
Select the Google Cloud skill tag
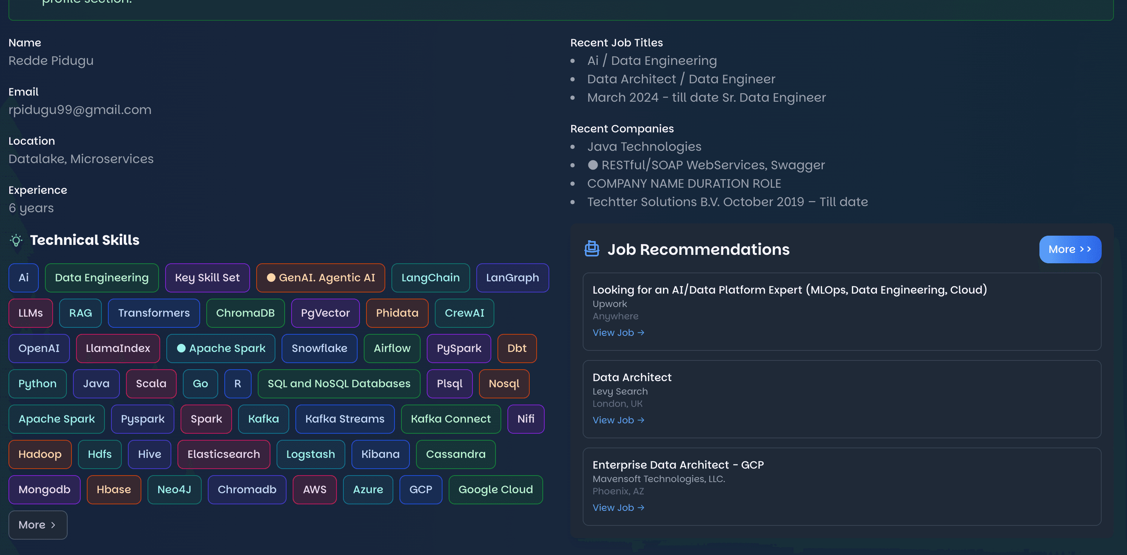pos(495,489)
